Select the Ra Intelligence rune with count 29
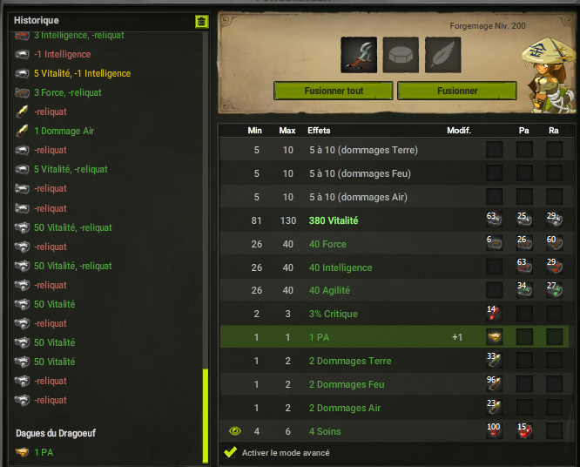 tap(555, 267)
